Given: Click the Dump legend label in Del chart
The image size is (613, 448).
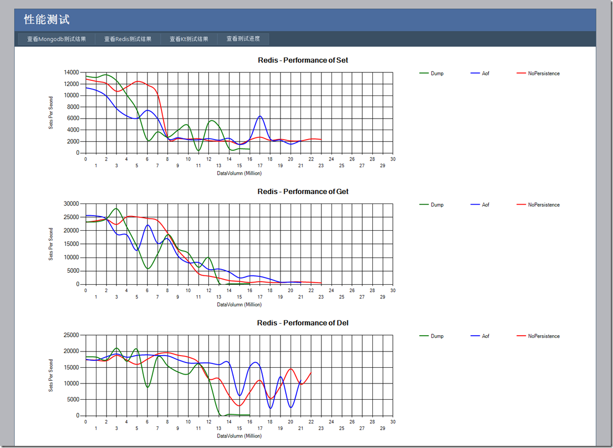Looking at the screenshot, I should click(437, 336).
